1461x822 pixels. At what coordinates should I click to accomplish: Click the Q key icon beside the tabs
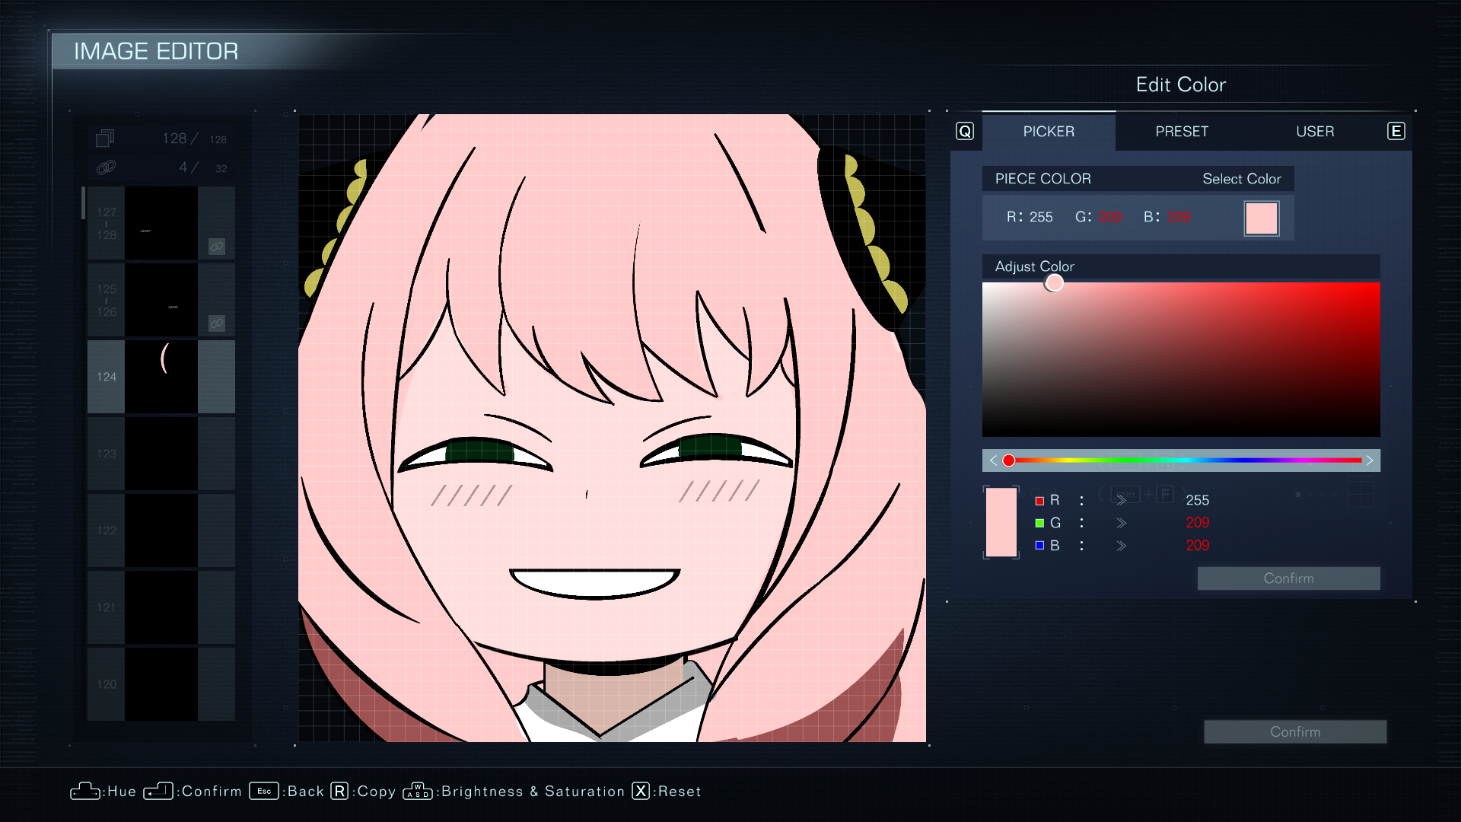point(965,131)
